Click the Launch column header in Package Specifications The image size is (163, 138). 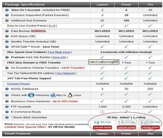click(x=102, y=5)
